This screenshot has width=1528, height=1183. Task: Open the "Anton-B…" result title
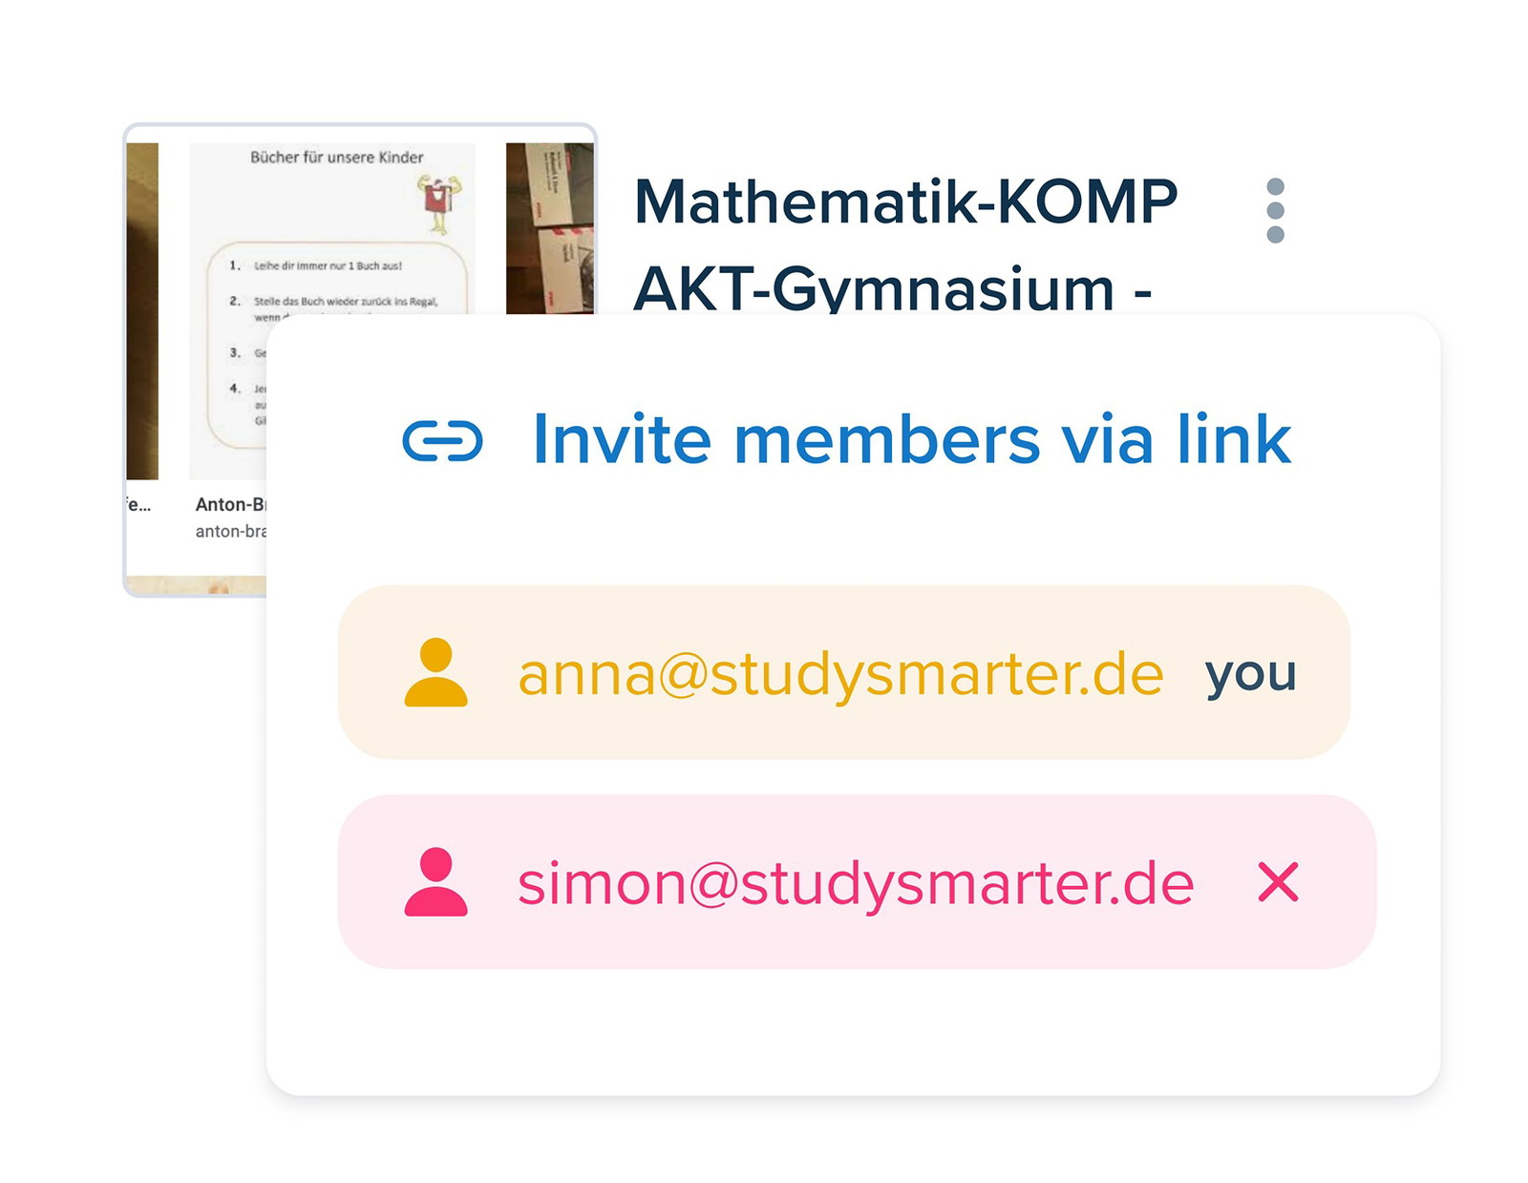230,504
